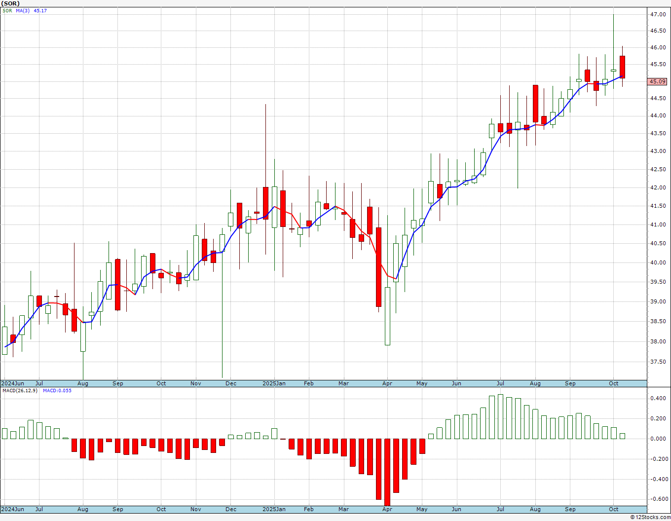The height and width of the screenshot is (521, 671).
Task: Click "2024Jun" on the MACD panel time axis
Action: 12,510
